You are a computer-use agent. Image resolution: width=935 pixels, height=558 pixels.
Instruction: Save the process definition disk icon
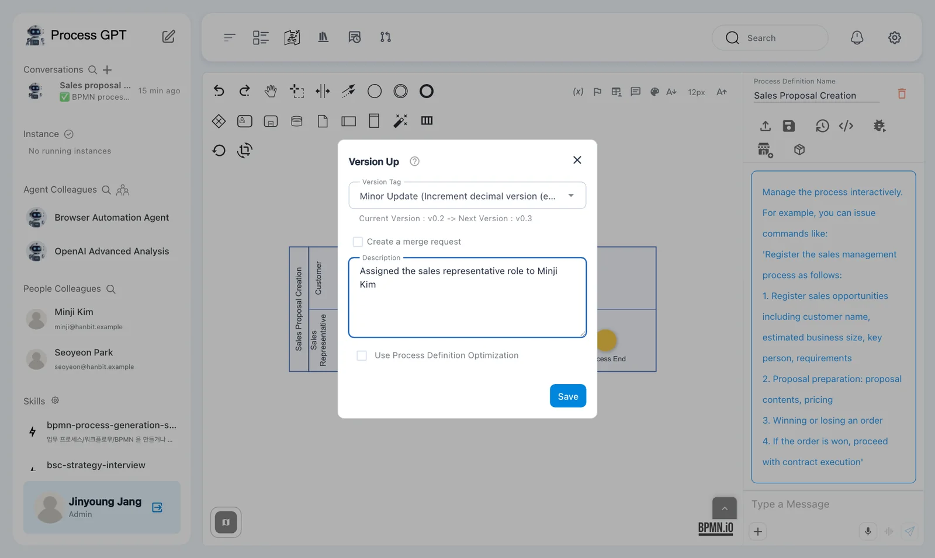pyautogui.click(x=789, y=126)
